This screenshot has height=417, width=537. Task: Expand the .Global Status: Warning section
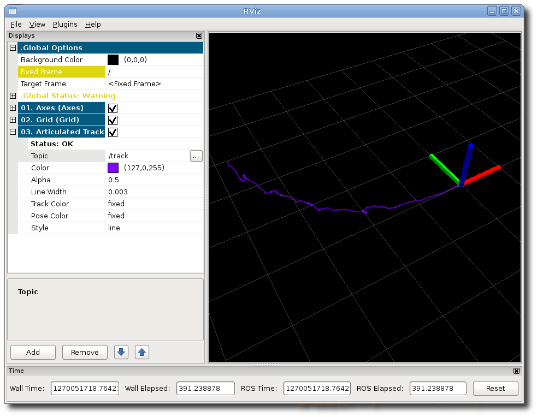(x=13, y=96)
